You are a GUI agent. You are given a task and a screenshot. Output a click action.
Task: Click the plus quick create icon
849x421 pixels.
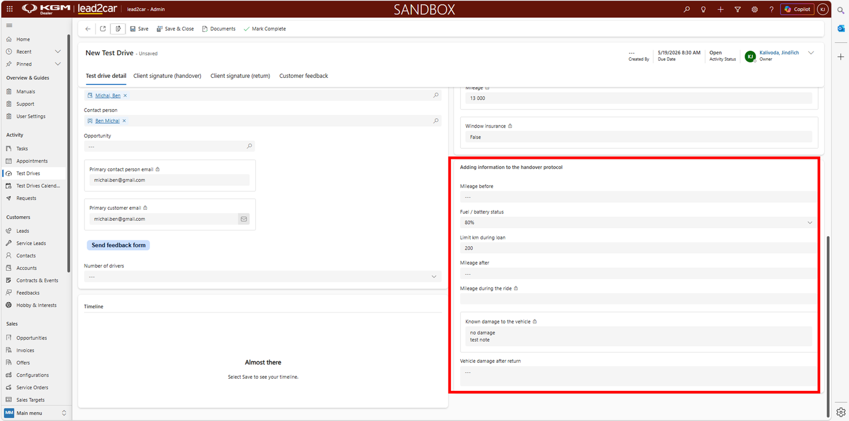[721, 10]
